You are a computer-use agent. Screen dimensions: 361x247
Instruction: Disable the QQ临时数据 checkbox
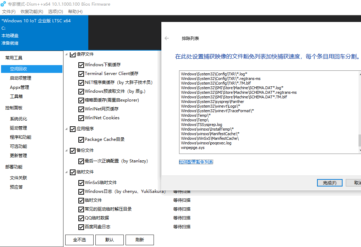click(81, 218)
